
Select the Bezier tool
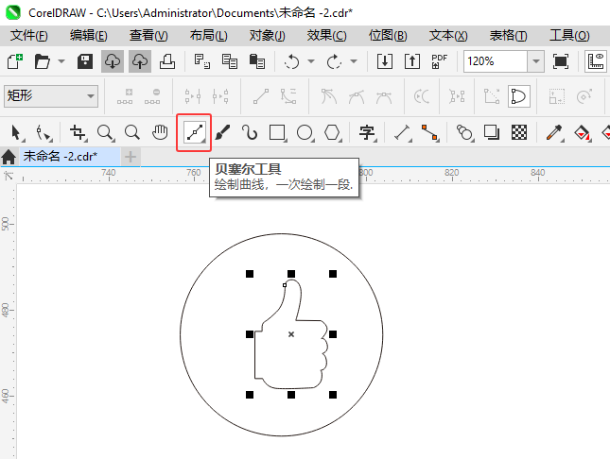[x=194, y=132]
